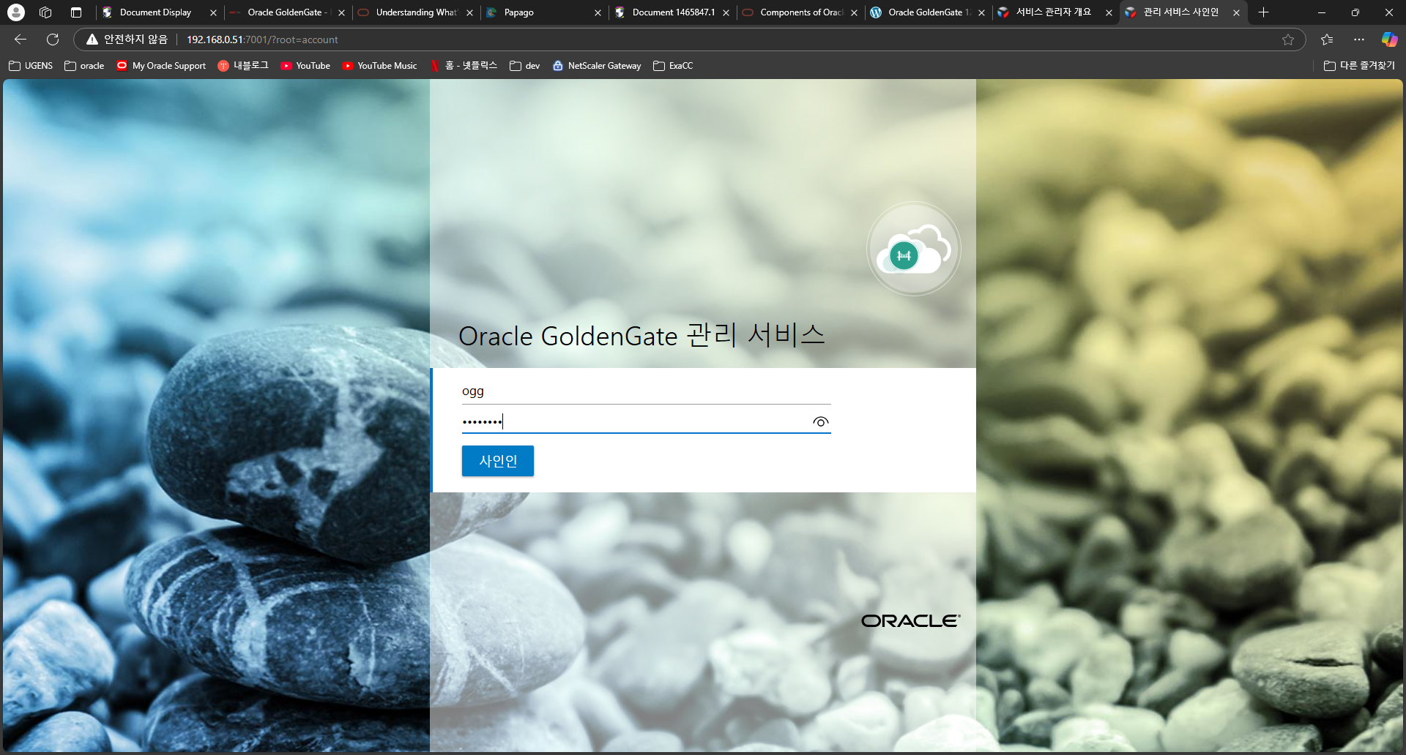This screenshot has height=755, width=1406.
Task: Open browser settings and more menu
Action: (1359, 40)
